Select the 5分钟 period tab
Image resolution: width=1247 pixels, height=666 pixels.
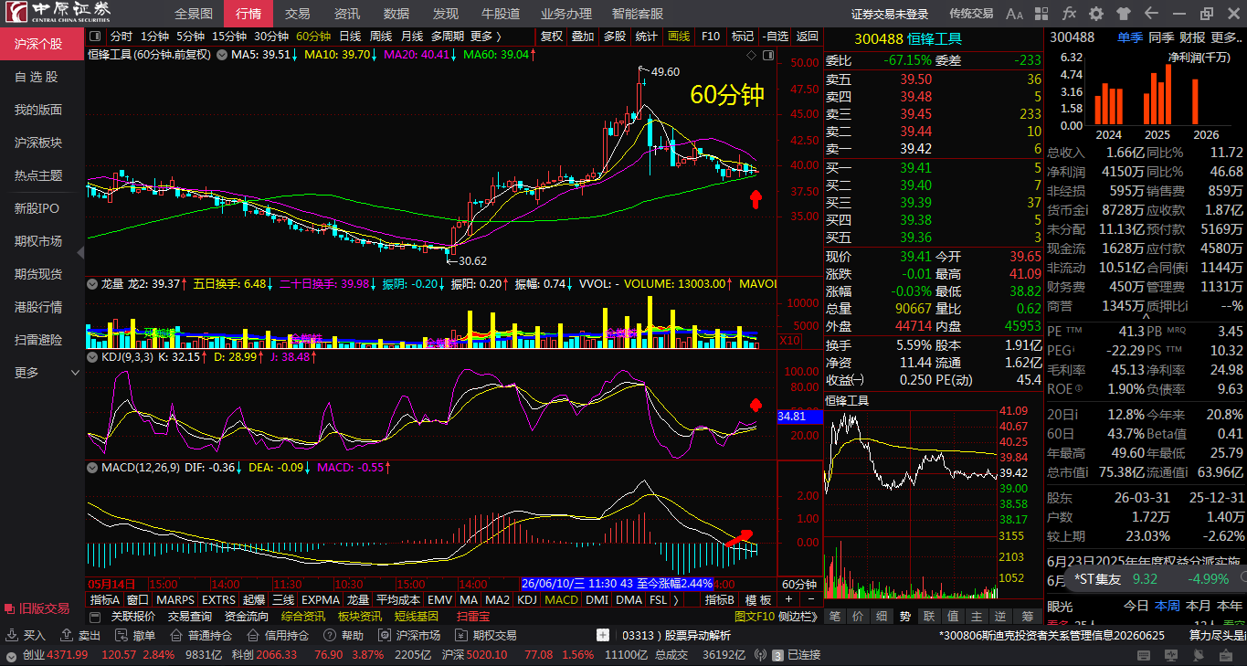click(x=190, y=37)
